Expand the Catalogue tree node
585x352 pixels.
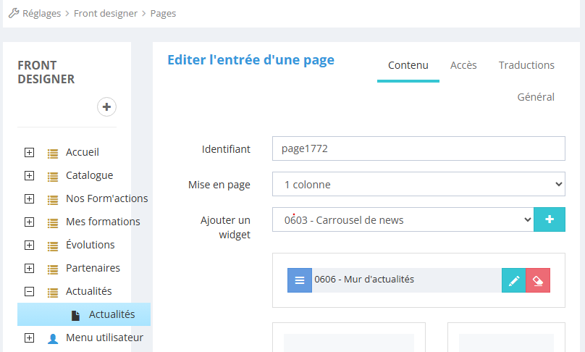(29, 175)
